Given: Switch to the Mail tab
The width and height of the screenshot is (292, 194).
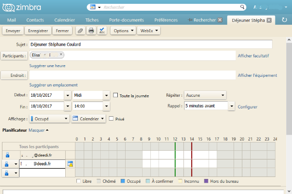Looking at the screenshot, I should [12, 20].
